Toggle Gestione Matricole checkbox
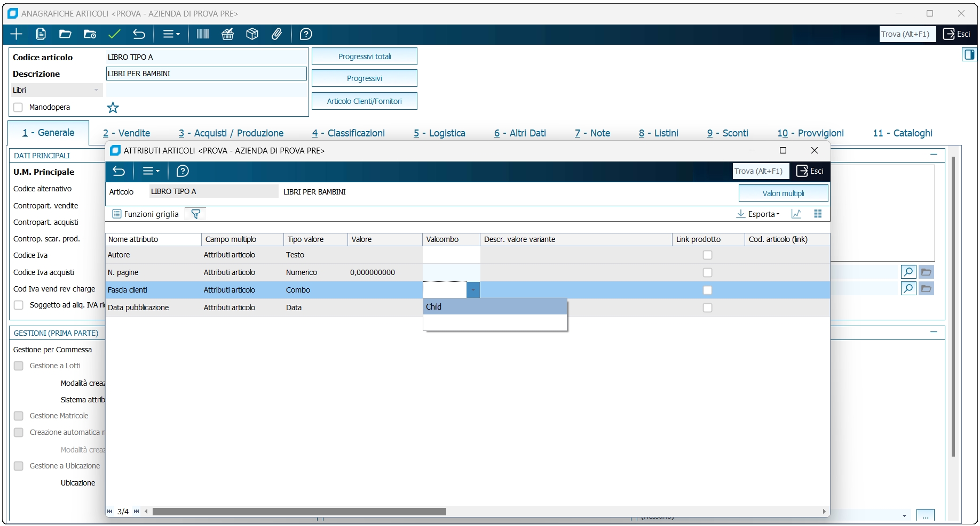 [19, 416]
